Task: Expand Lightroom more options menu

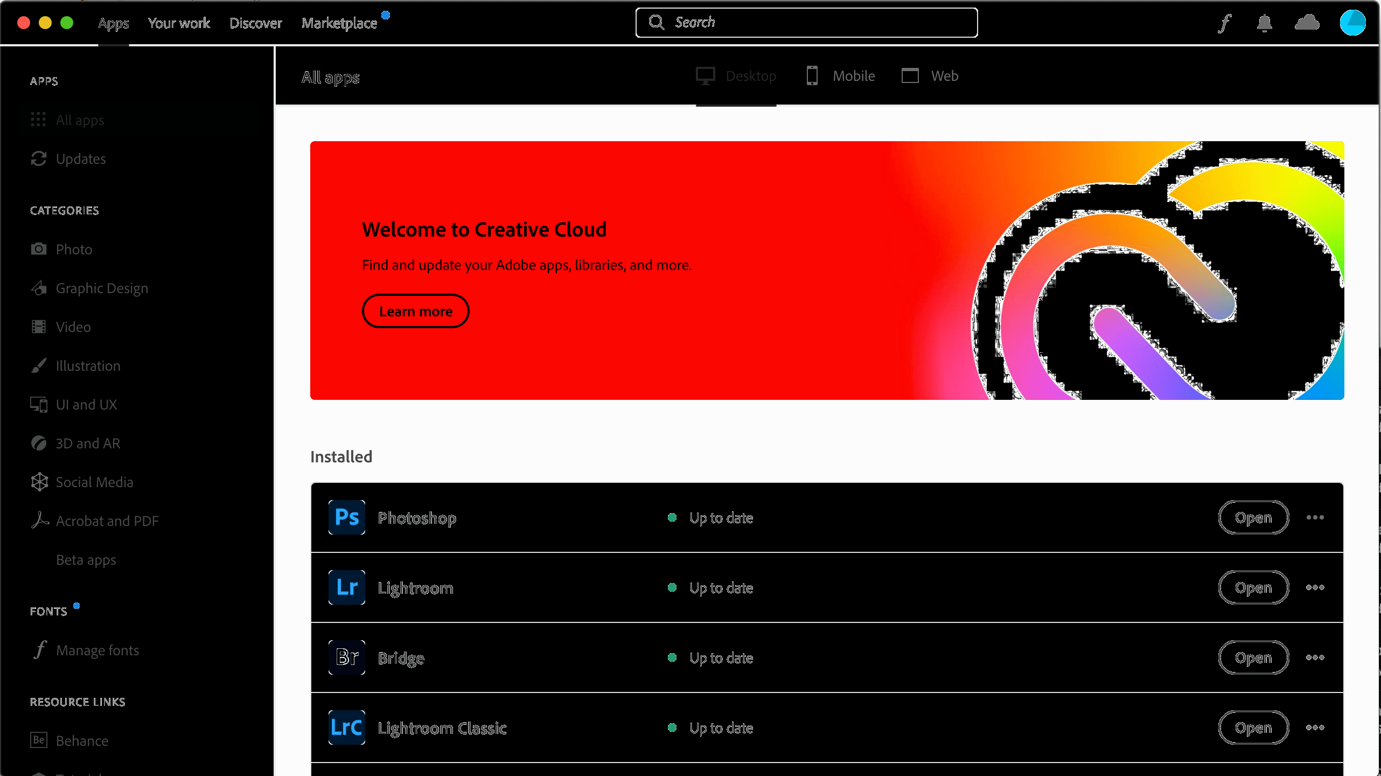Action: click(1315, 587)
